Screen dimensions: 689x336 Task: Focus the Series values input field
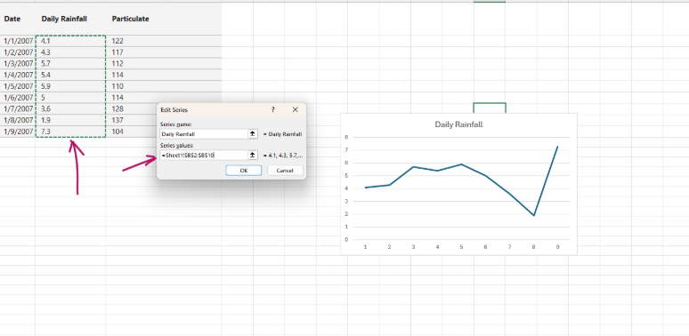(x=204, y=155)
